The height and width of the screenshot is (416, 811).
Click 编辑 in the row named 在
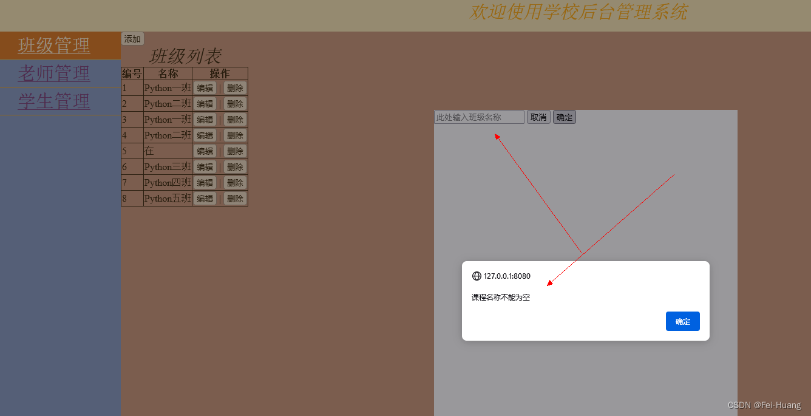click(x=205, y=151)
